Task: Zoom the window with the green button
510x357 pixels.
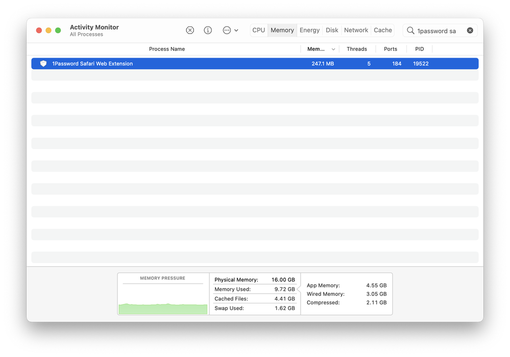Action: tap(58, 30)
